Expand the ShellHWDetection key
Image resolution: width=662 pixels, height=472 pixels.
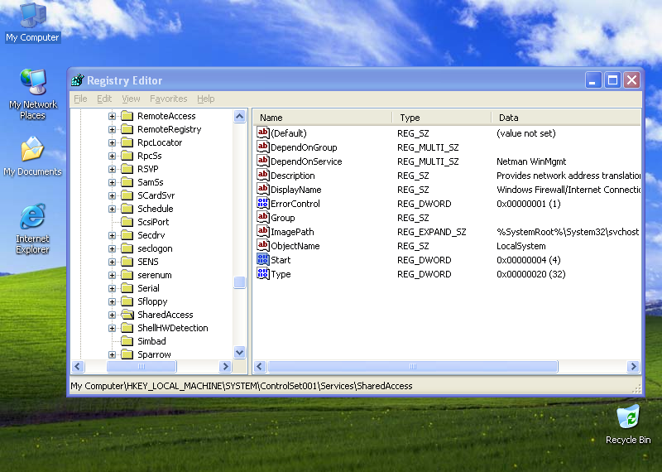click(x=112, y=328)
